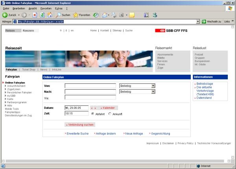Click the Refresh page icon
Viewport: 236px width, 169px height.
coord(42,15)
